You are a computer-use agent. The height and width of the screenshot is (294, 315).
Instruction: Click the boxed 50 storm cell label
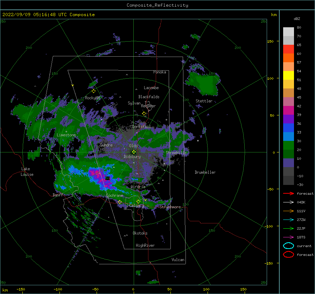click(107, 178)
